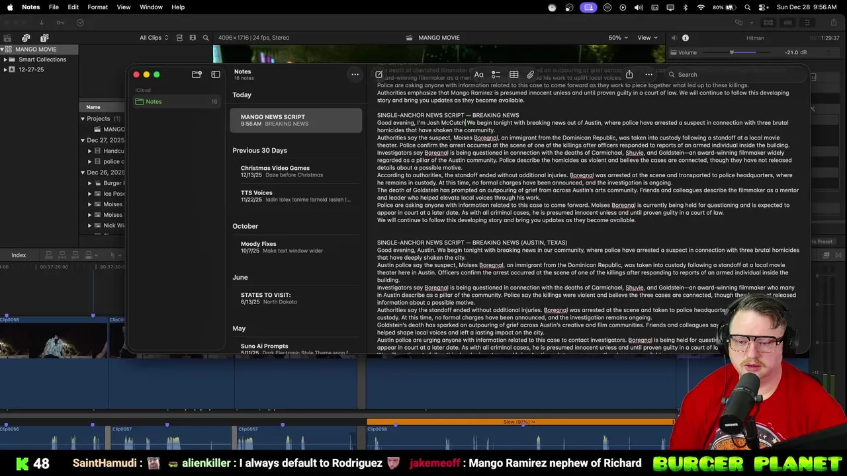Expand the Ice Pose clip row
847x476 pixels.
[x=89, y=194]
